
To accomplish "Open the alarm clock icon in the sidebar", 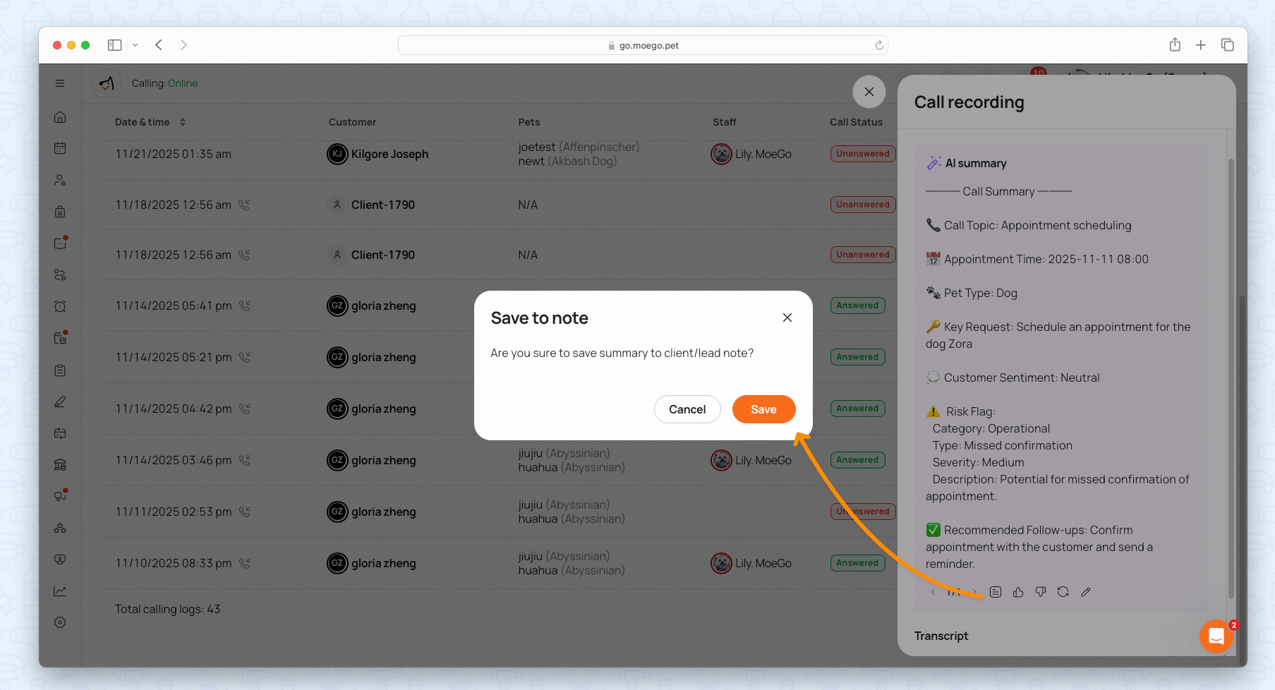I will (60, 306).
